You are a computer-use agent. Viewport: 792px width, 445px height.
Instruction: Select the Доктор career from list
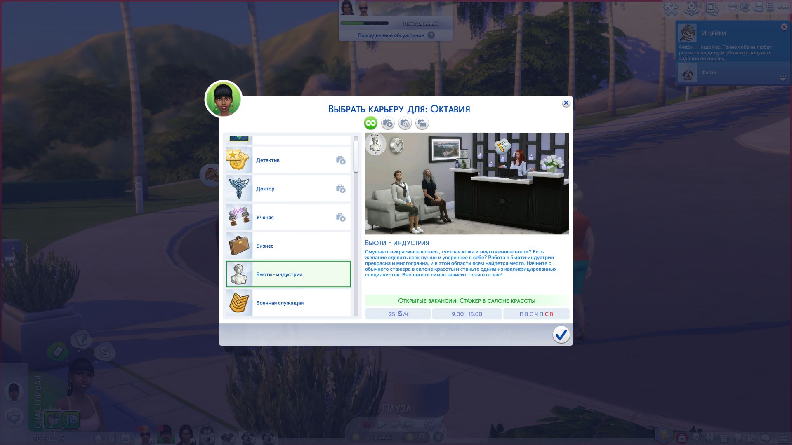(x=288, y=189)
